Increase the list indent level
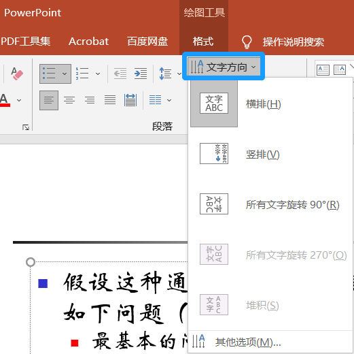The height and width of the screenshot is (354, 354). point(141,74)
